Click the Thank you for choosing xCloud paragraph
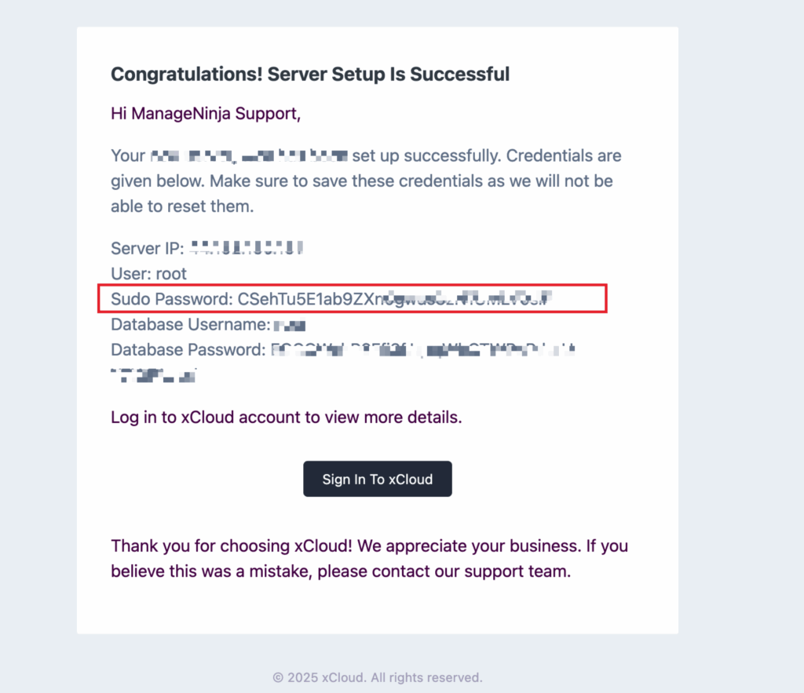Screen dimensions: 804x693 pyautogui.click(x=369, y=558)
